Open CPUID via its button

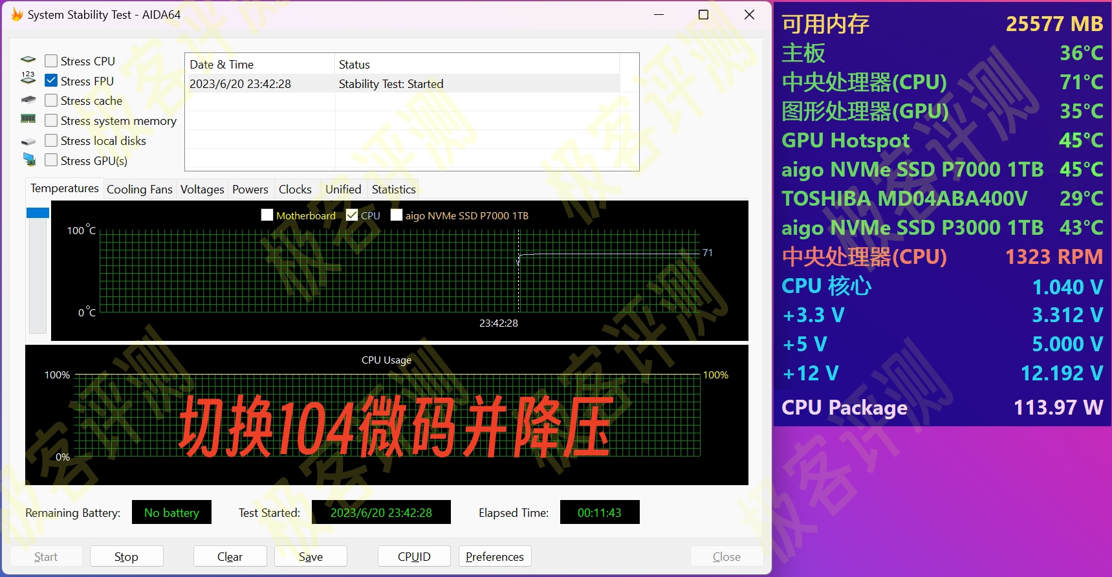point(414,556)
